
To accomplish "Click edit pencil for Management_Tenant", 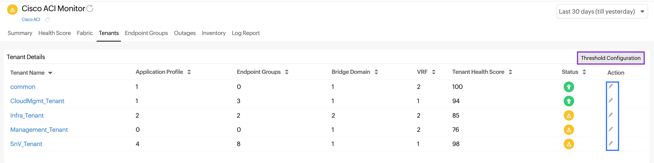I will (x=610, y=129).
